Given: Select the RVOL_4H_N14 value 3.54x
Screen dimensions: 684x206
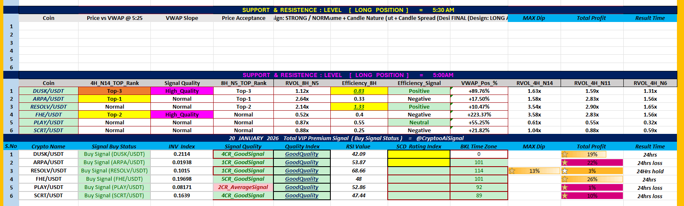Looking at the screenshot, I should point(534,107).
